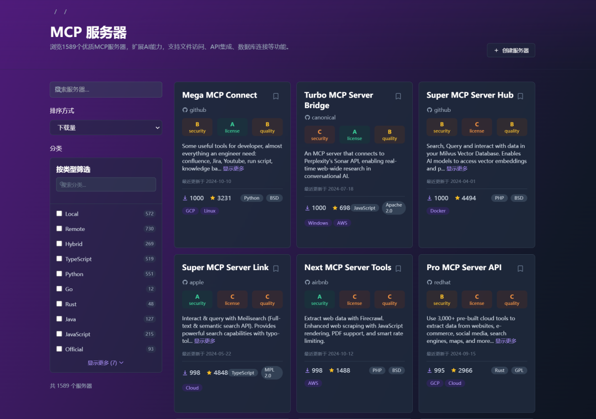Viewport: 596px width, 419px height.
Task: Tick the JavaScript filter checkbox
Action: (59, 334)
